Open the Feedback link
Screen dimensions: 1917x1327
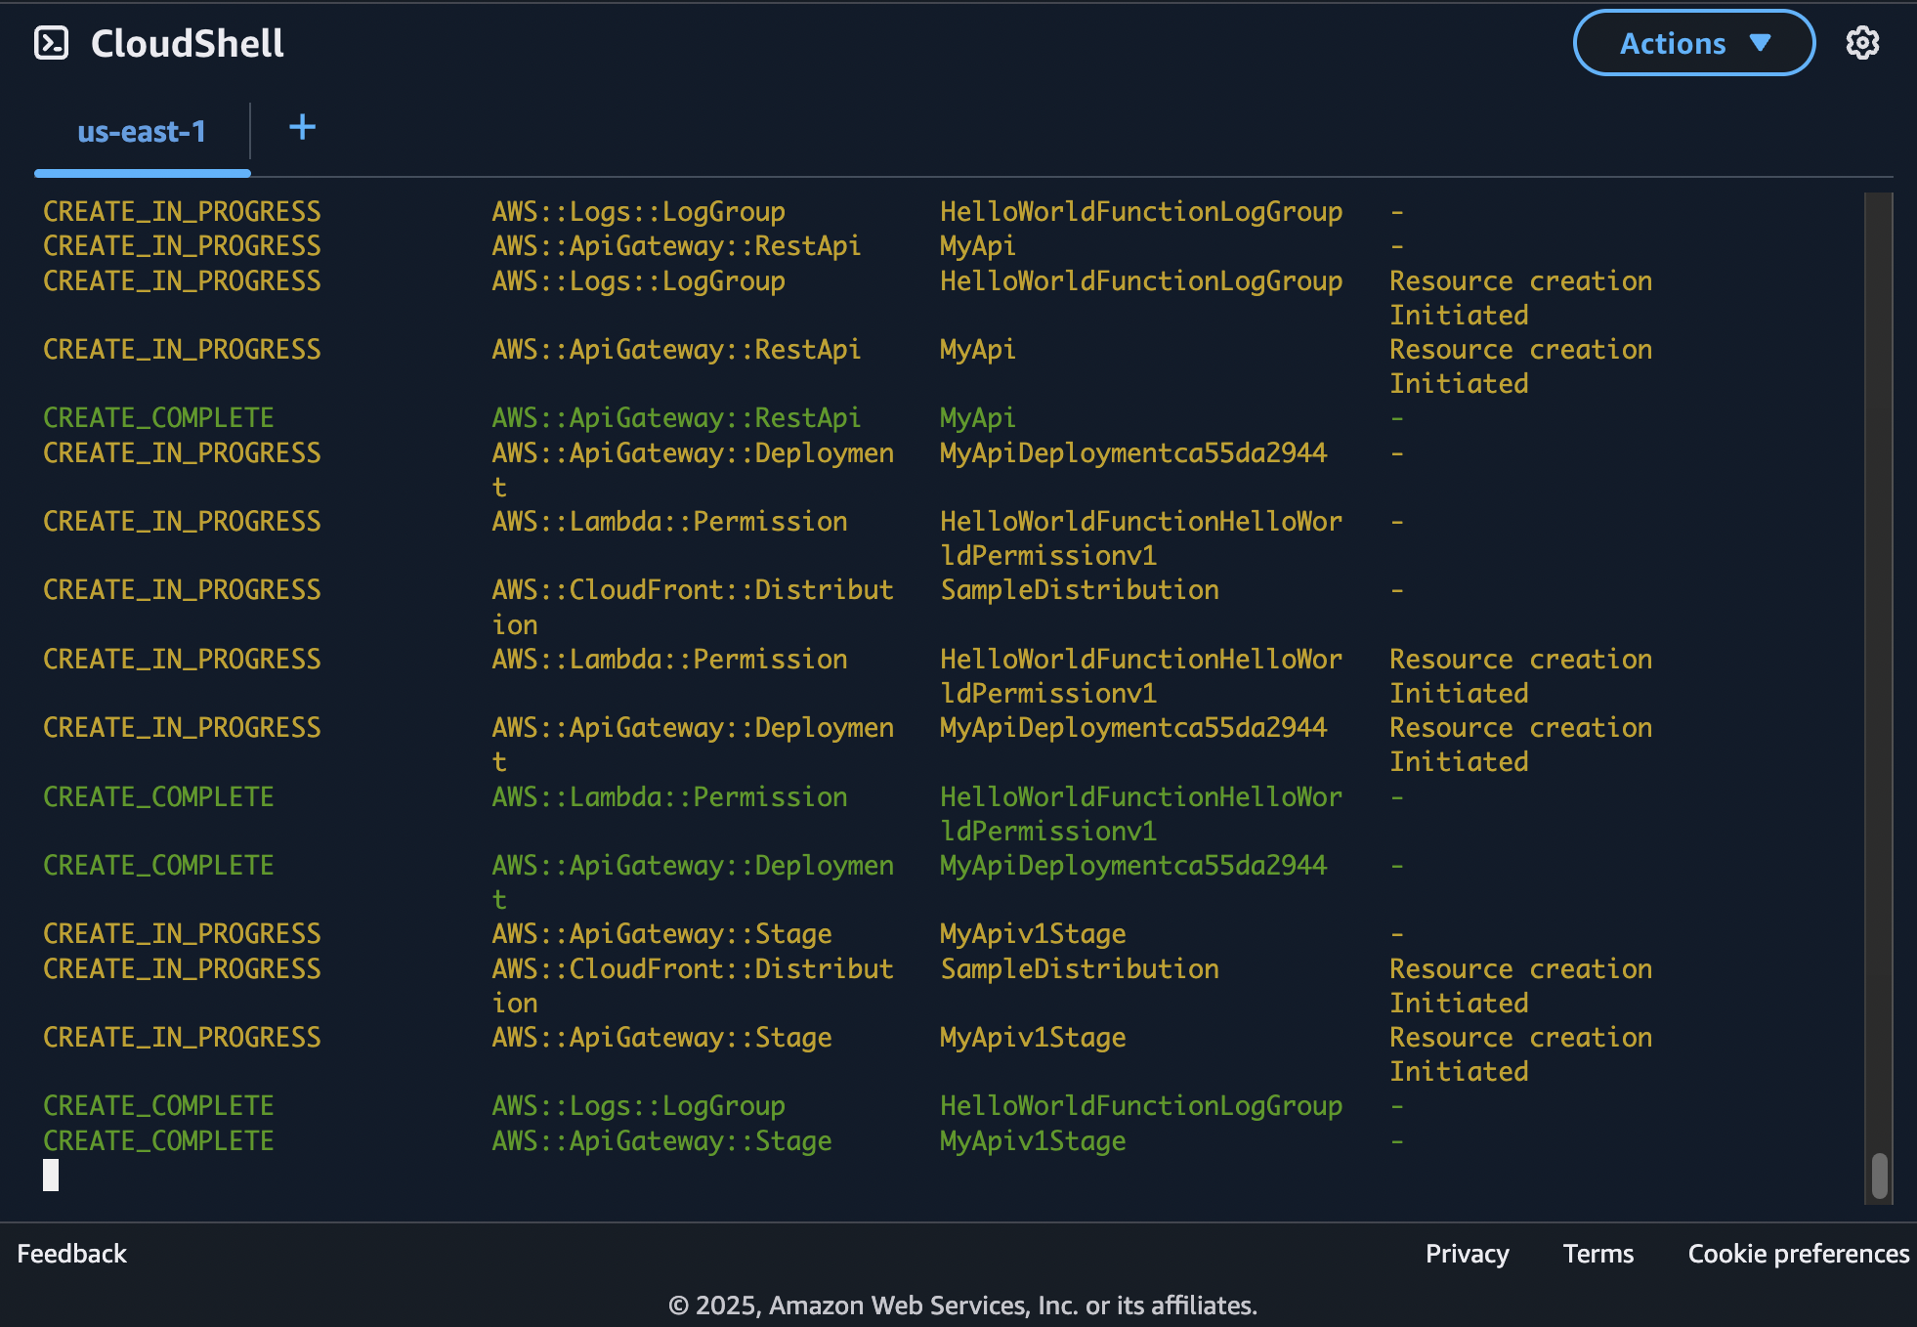click(71, 1254)
